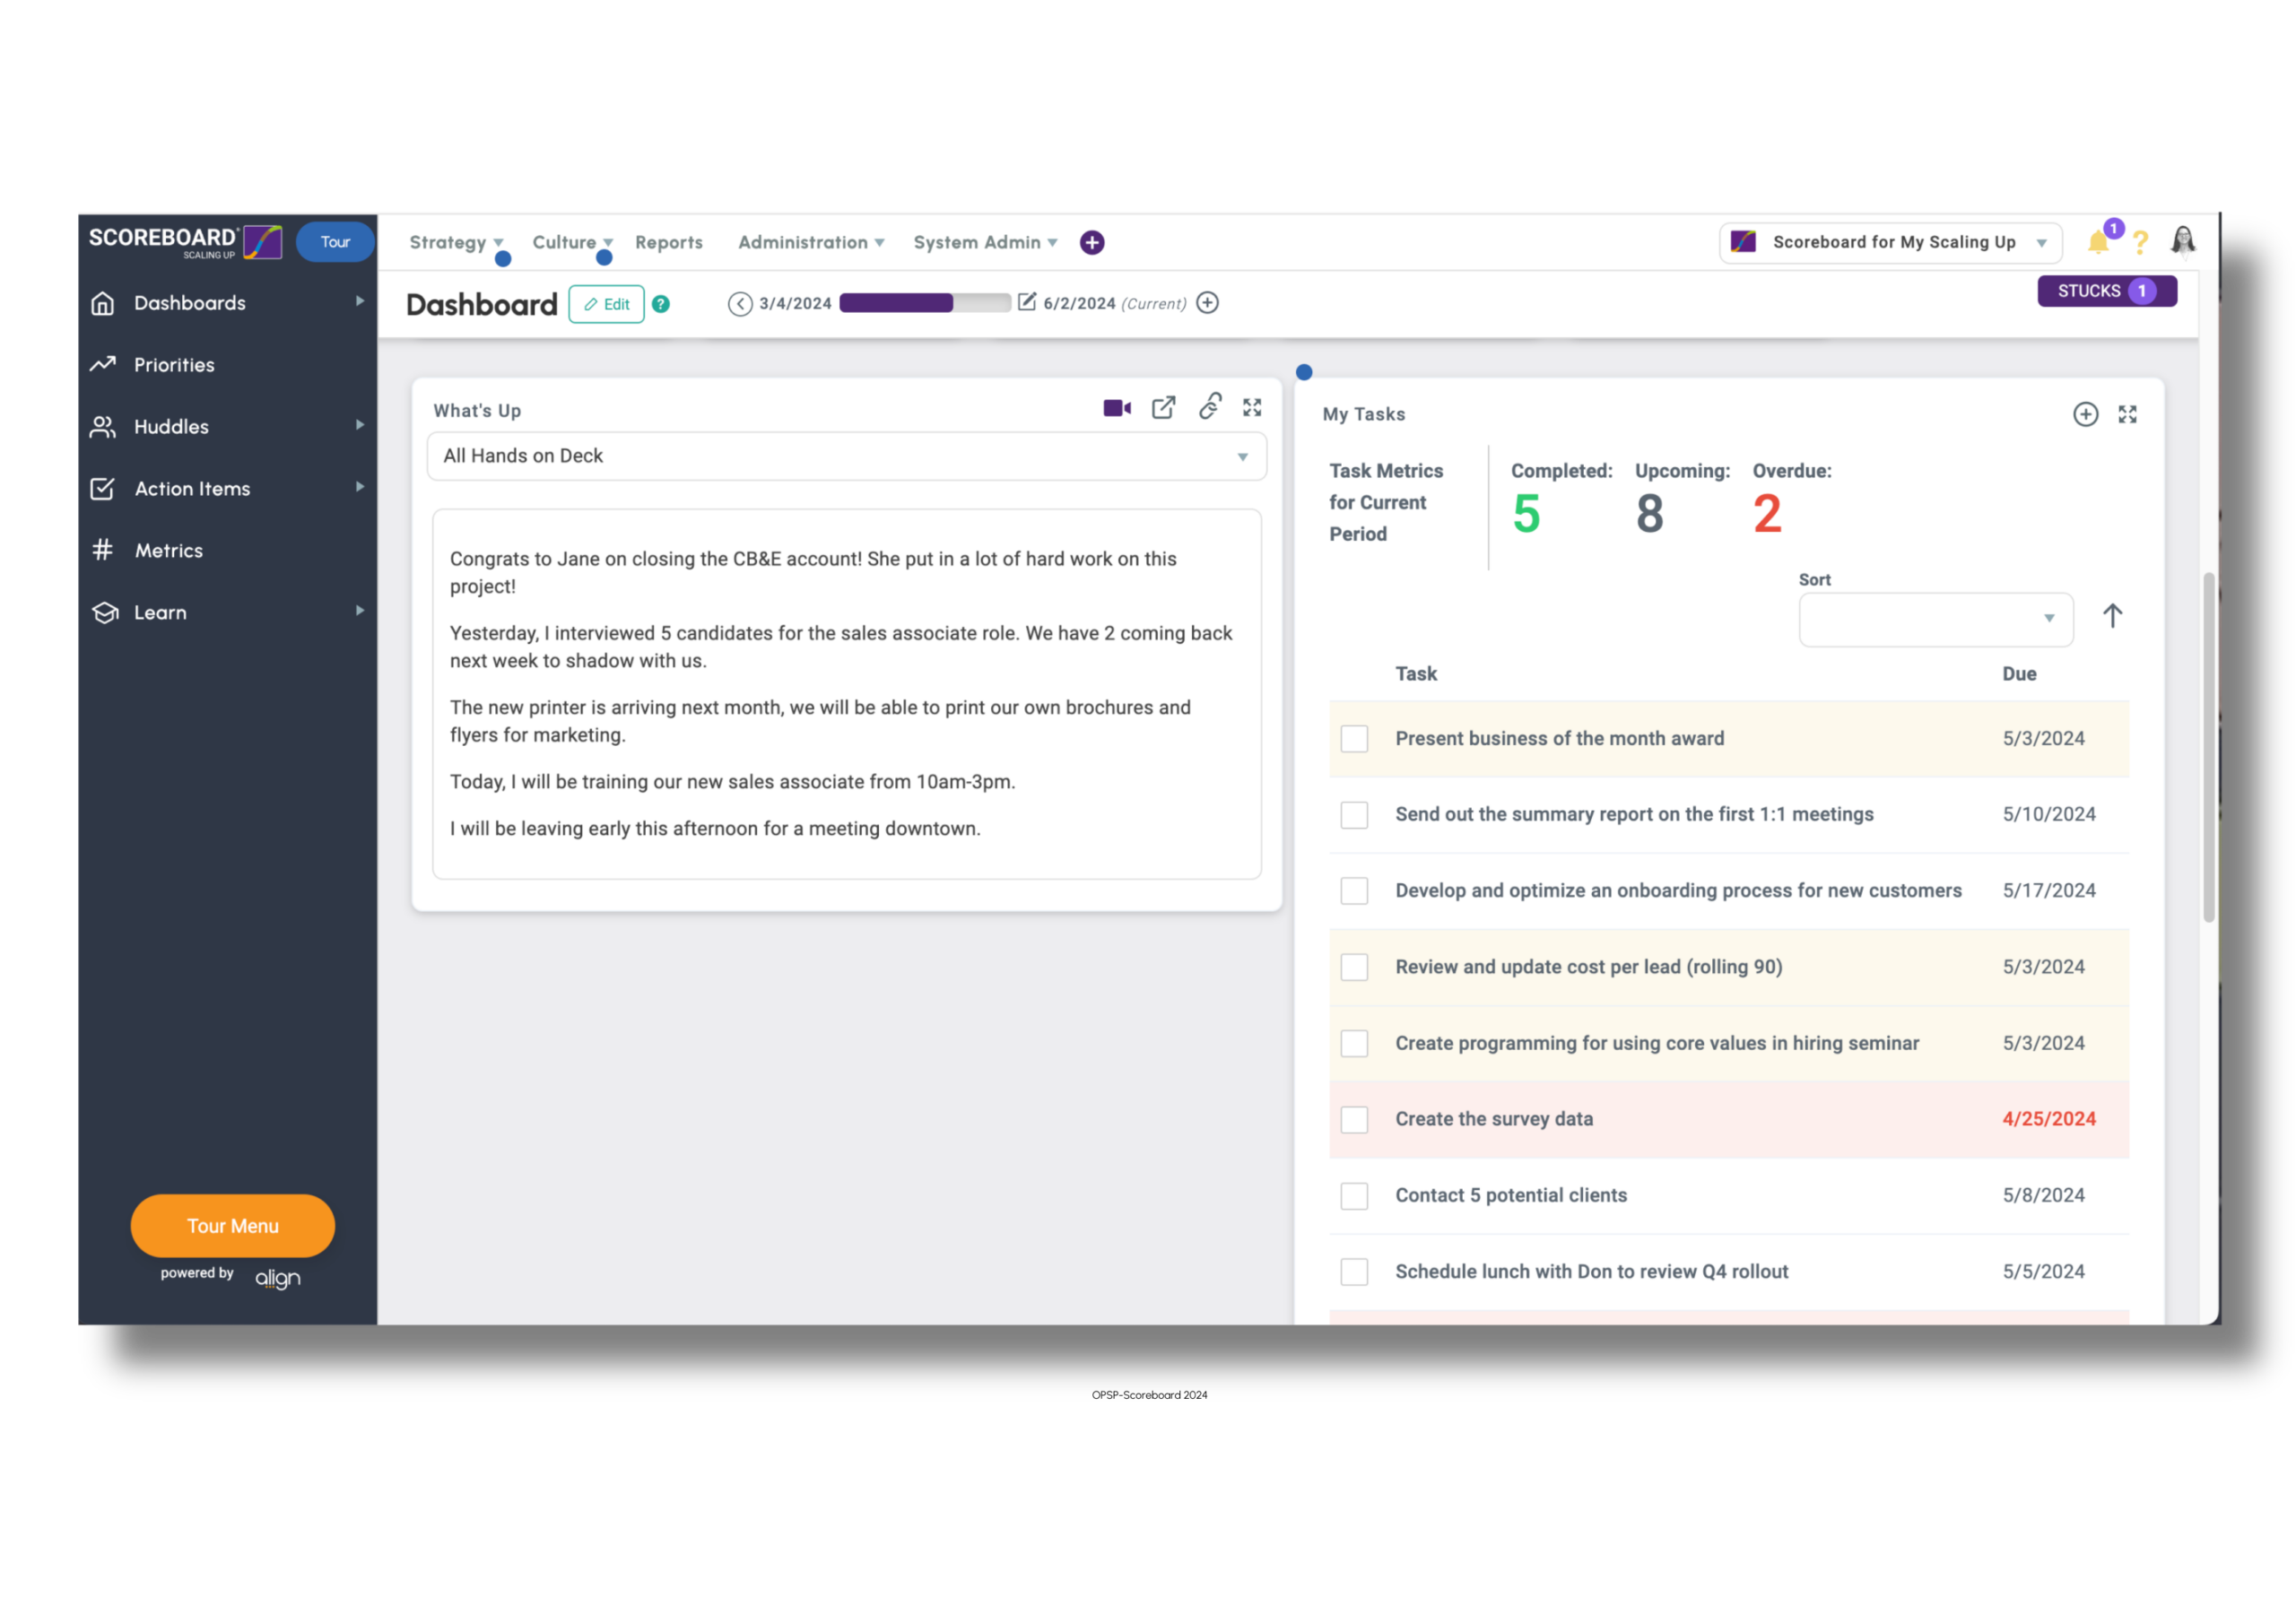This screenshot has width=2296, height=1615.
Task: Check Present business of the month award
Action: coord(1354,739)
